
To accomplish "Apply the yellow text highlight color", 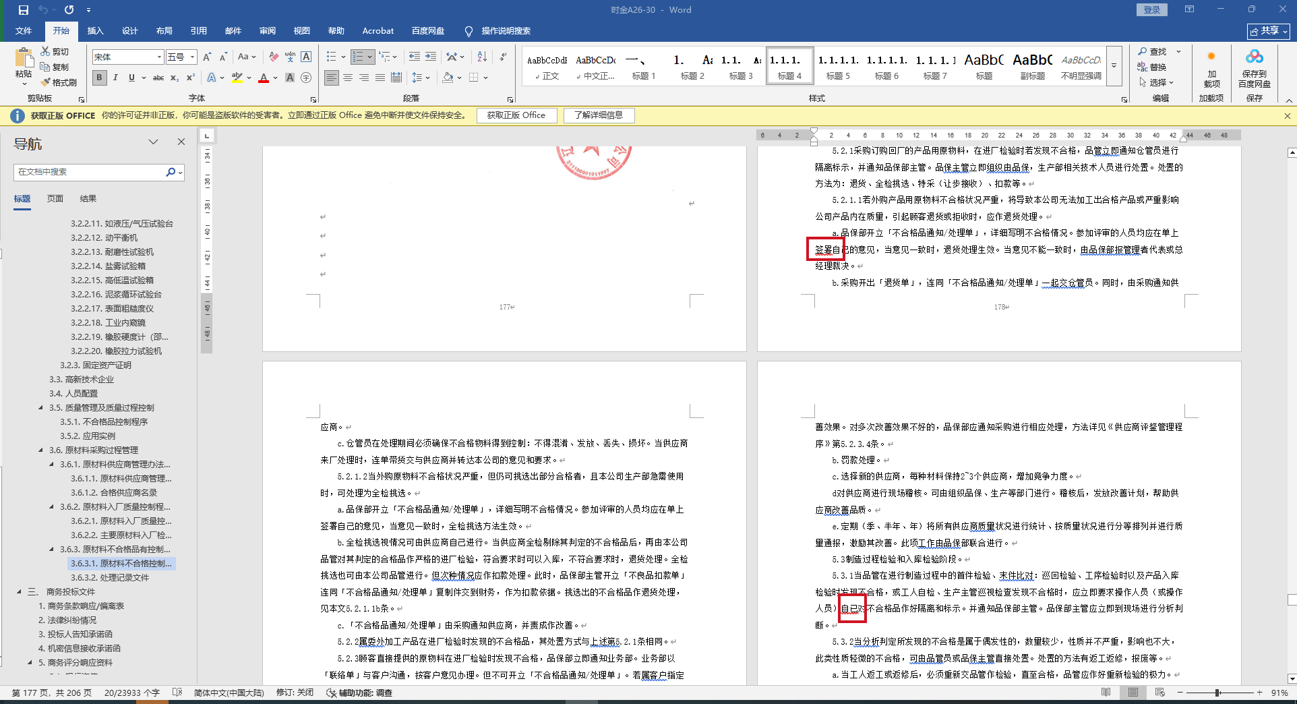I will click(237, 78).
